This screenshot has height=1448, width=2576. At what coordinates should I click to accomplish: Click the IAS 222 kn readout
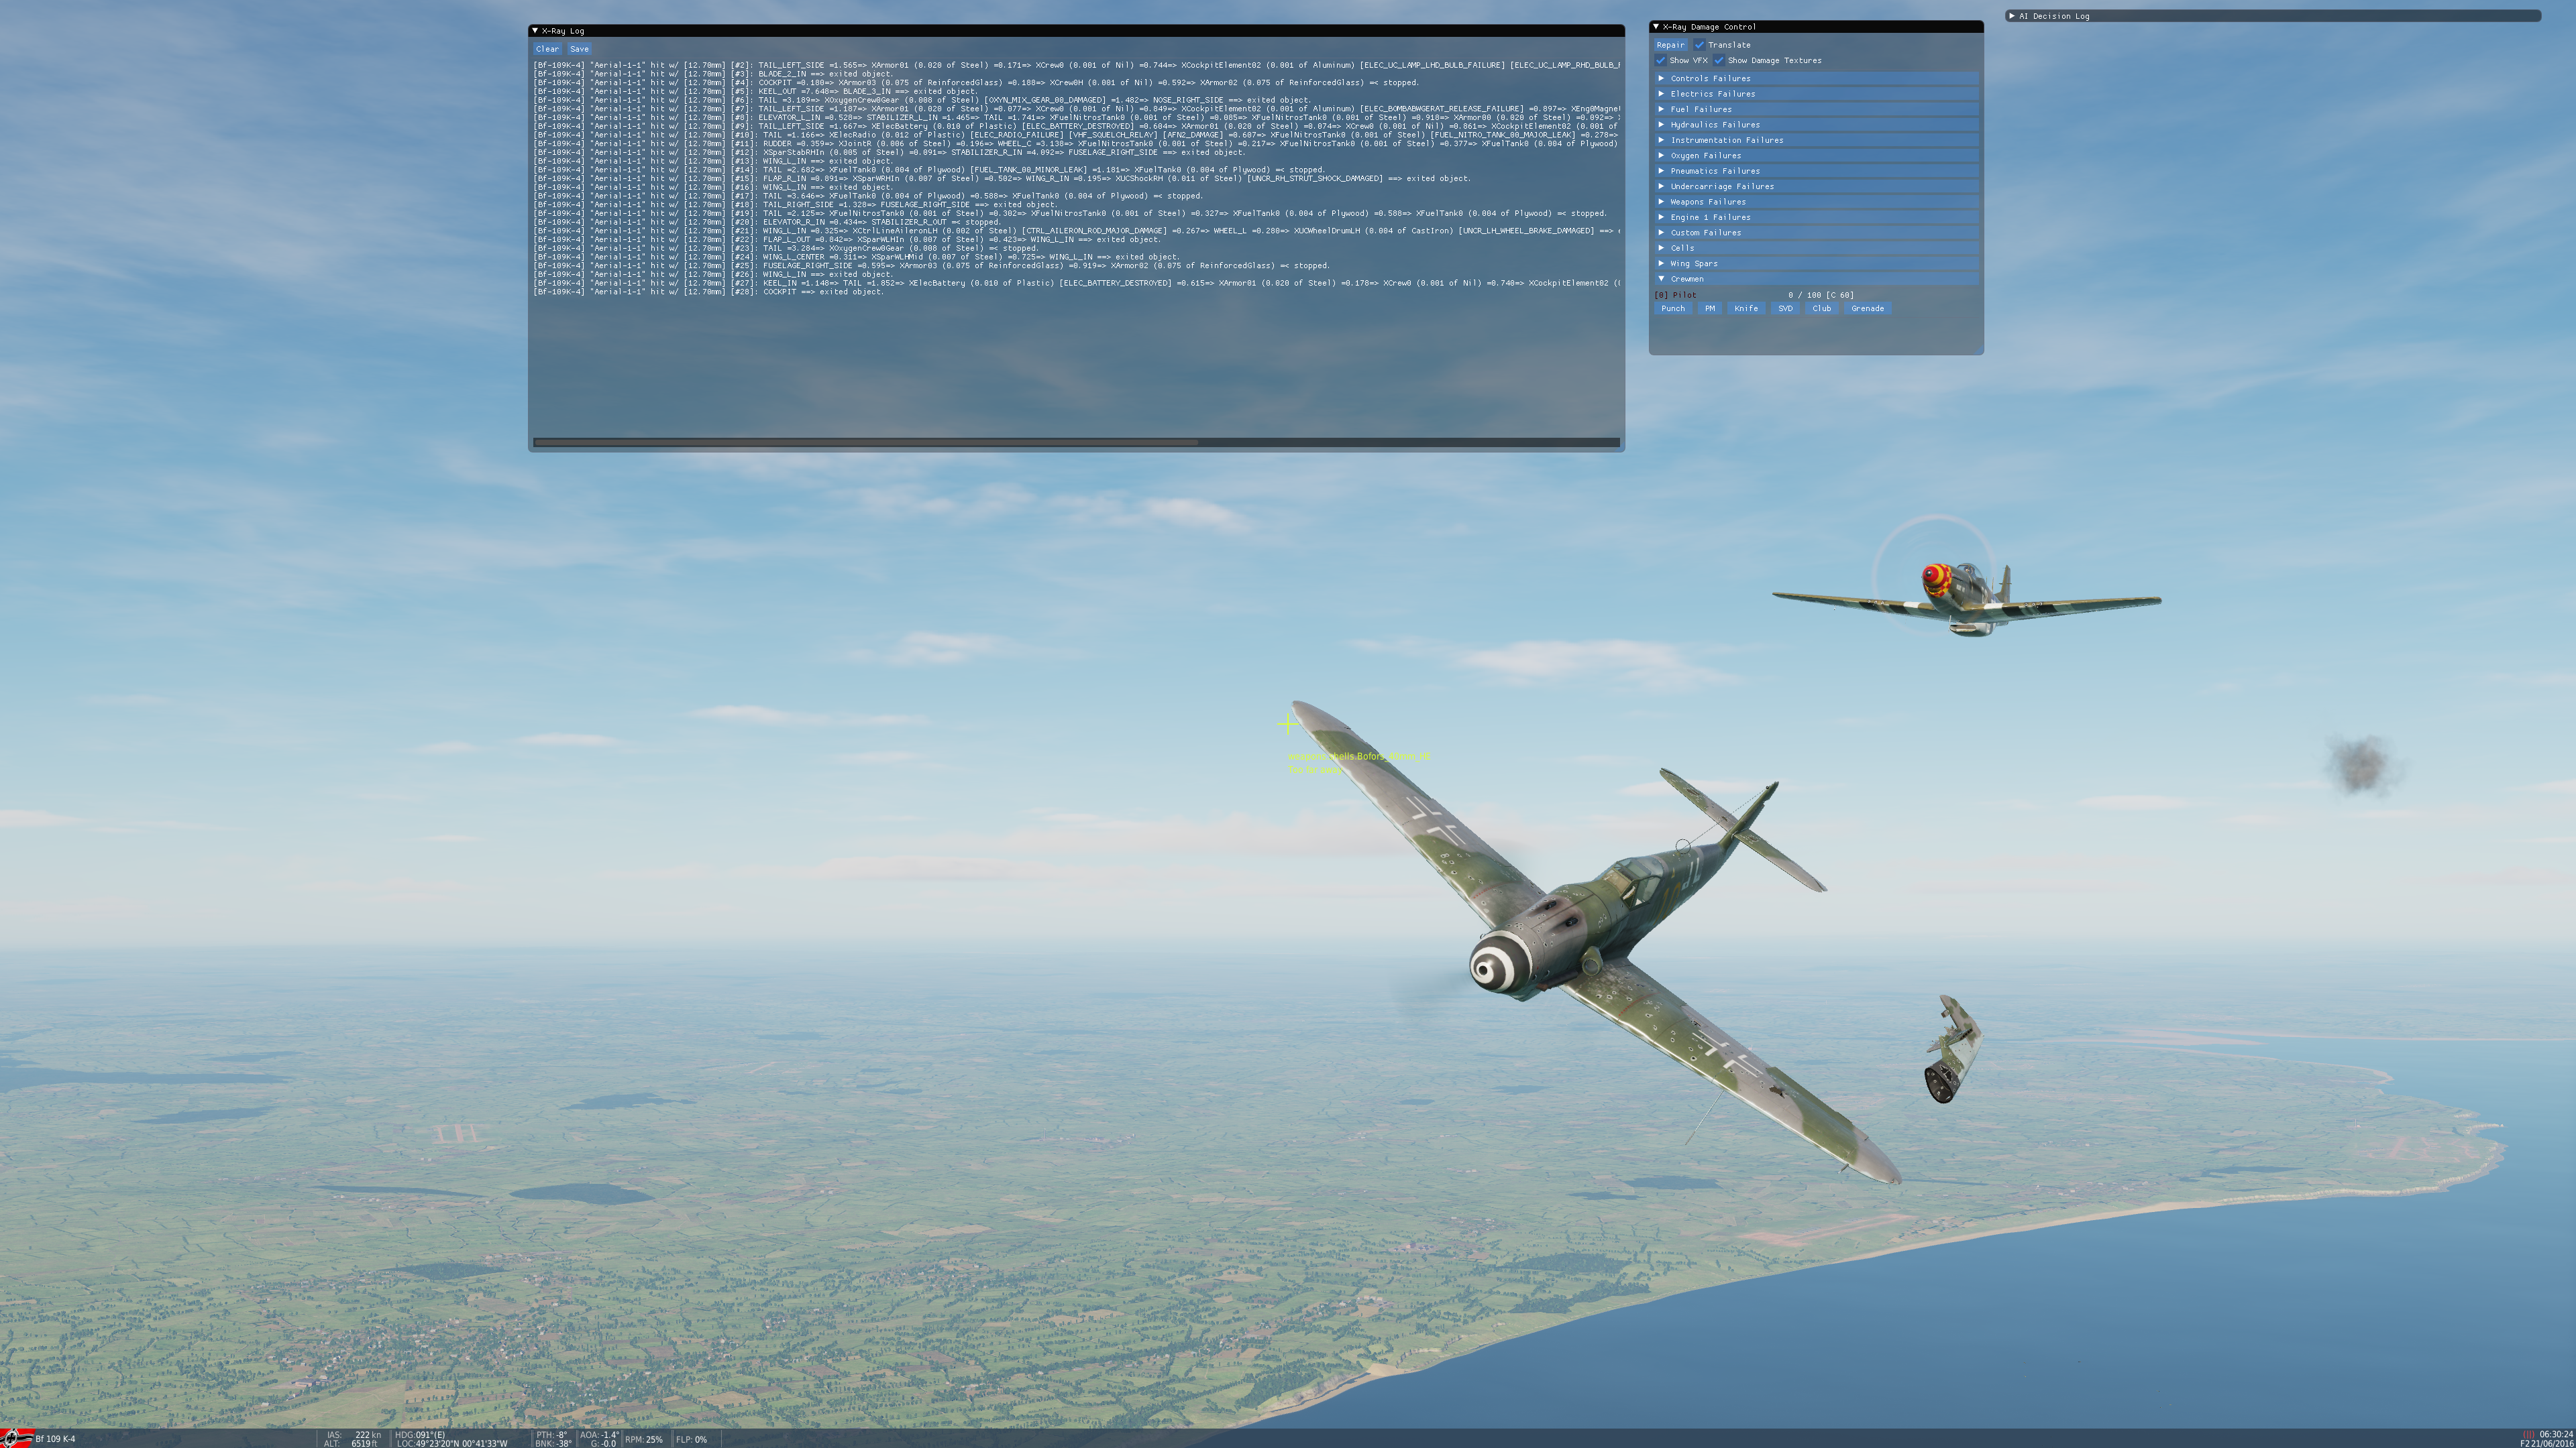[354, 1435]
